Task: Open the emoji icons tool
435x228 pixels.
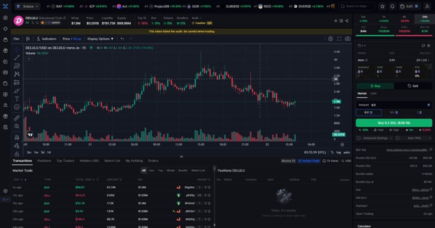Action: coord(17,107)
